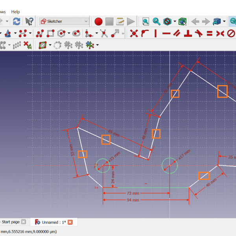Click the Fit all view icon
Screen dimensions: 236x236
[x=146, y=21]
